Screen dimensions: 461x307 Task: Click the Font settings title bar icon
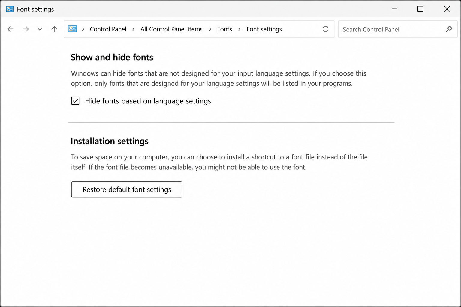[10, 9]
